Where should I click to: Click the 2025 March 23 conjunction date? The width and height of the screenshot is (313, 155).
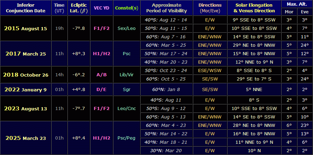pos(25,138)
